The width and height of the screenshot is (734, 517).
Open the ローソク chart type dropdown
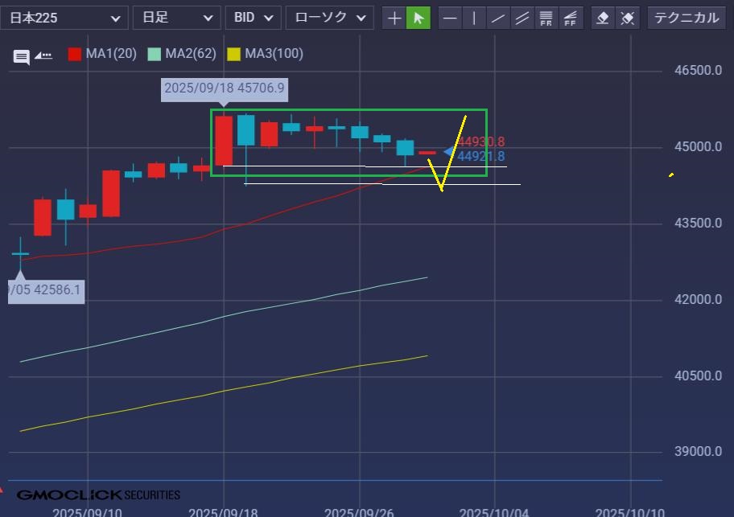tap(329, 18)
